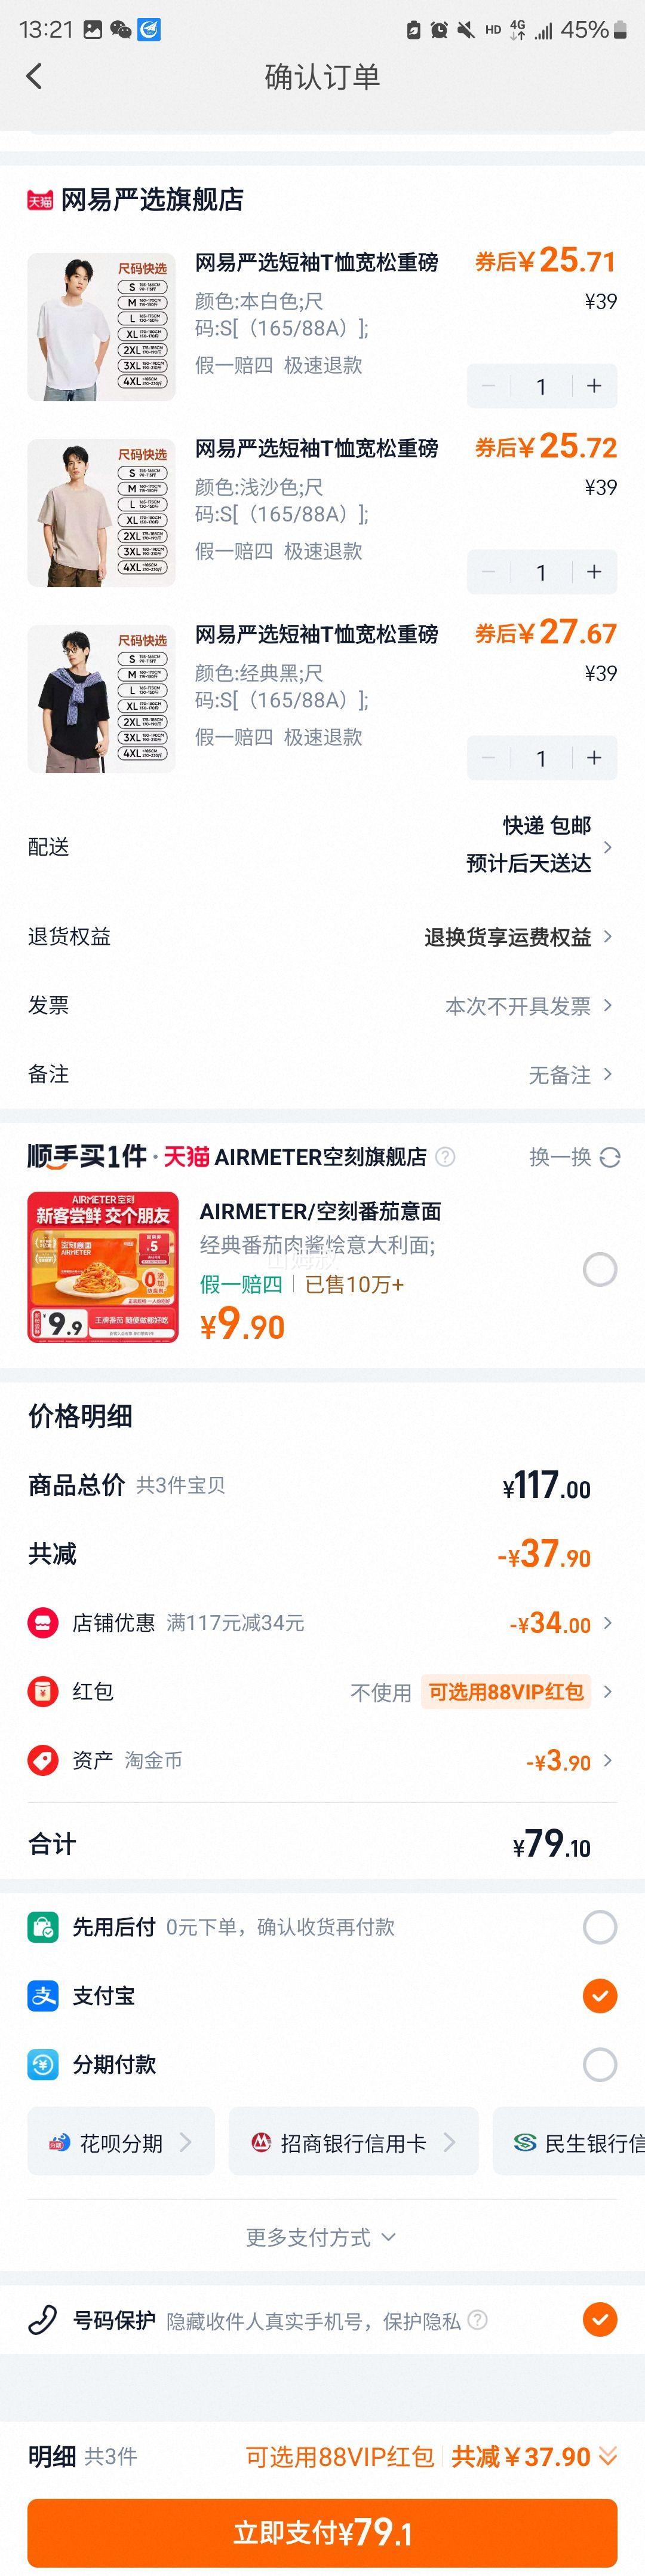The height and width of the screenshot is (2576, 645).
Task: Decrease quantity of 经典黑 T-shirt
Action: [x=489, y=758]
